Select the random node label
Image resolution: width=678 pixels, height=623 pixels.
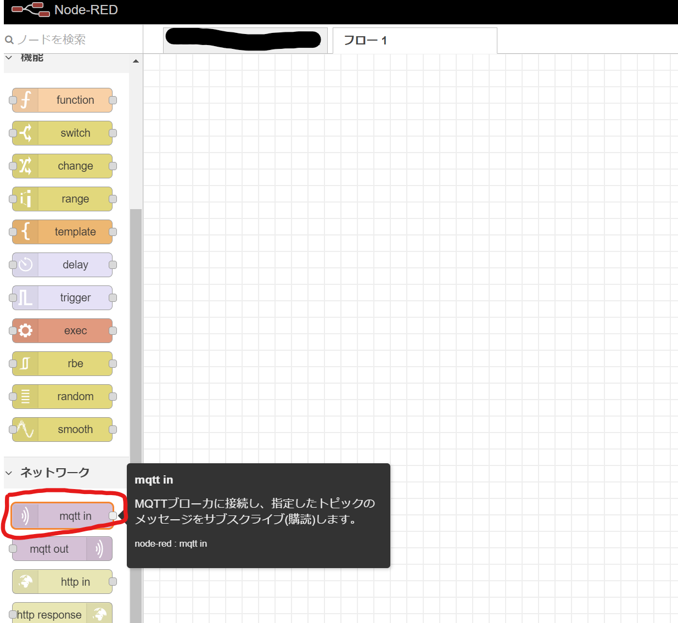pos(75,396)
